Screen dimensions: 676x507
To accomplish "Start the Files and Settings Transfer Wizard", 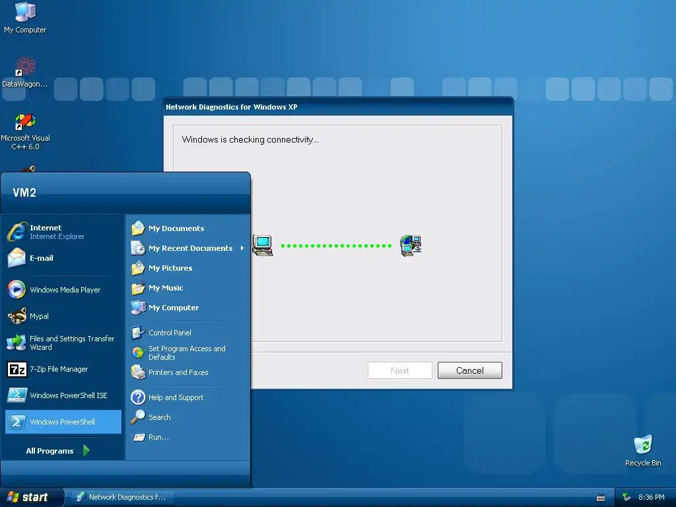I will click(63, 343).
